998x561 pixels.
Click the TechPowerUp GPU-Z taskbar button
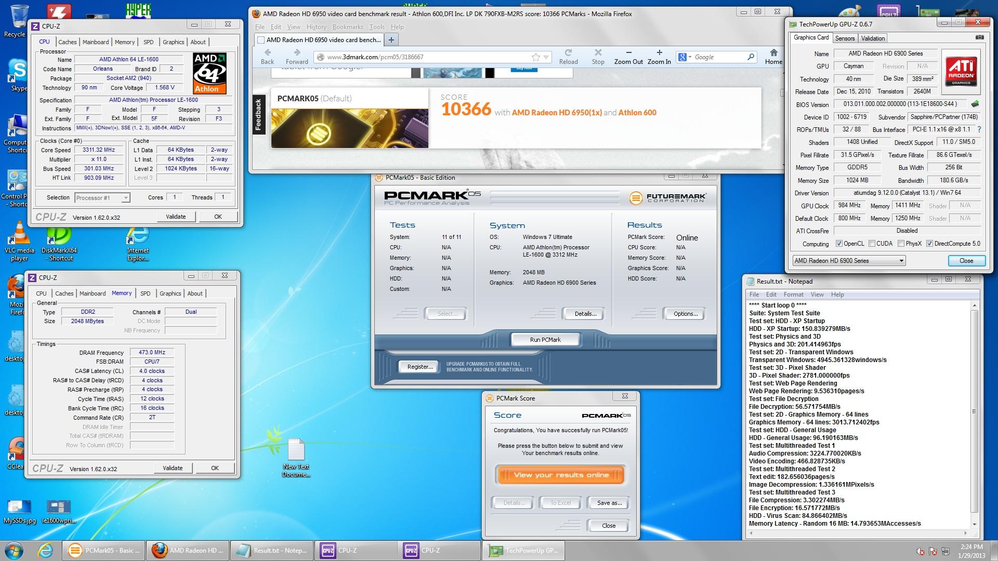point(524,551)
